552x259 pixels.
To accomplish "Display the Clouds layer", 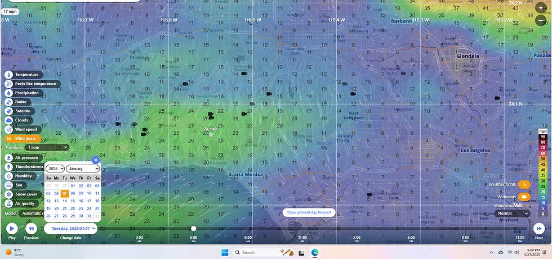I will pyautogui.click(x=18, y=120).
